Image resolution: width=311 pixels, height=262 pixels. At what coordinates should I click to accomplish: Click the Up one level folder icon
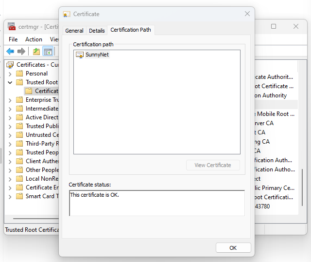pos(36,51)
